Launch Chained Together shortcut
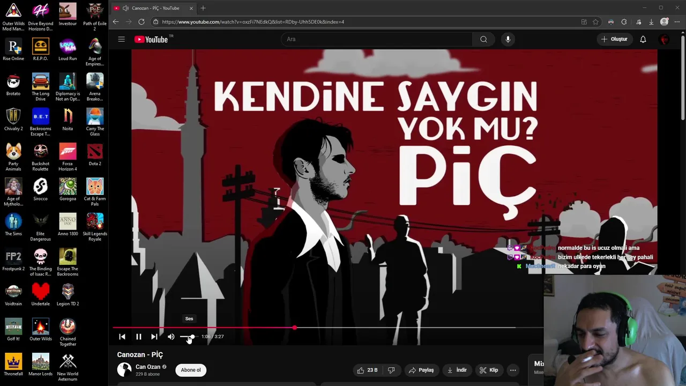Screen dimensions: 686x386 pos(68,332)
